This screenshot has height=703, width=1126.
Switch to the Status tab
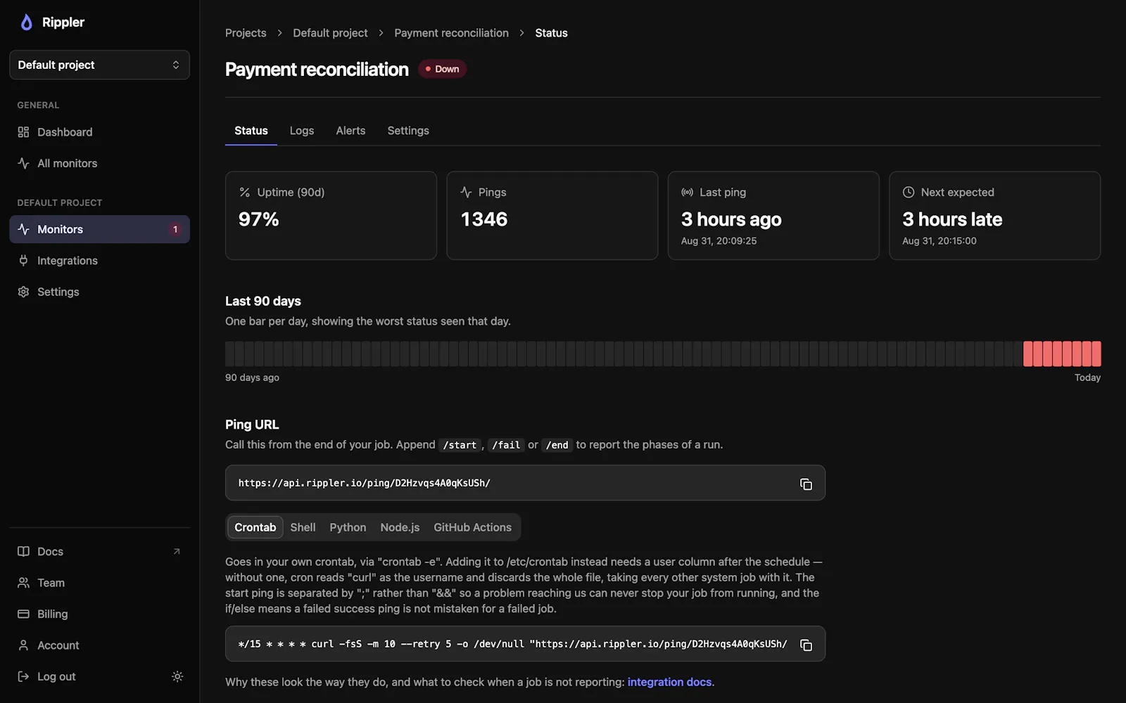(x=251, y=131)
